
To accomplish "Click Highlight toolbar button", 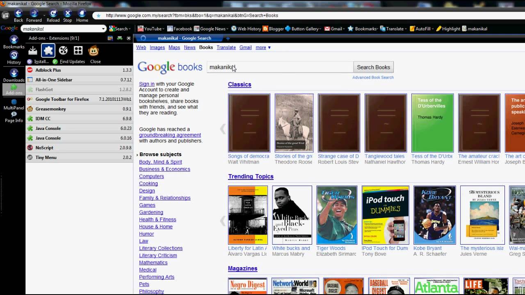I will click(x=448, y=29).
